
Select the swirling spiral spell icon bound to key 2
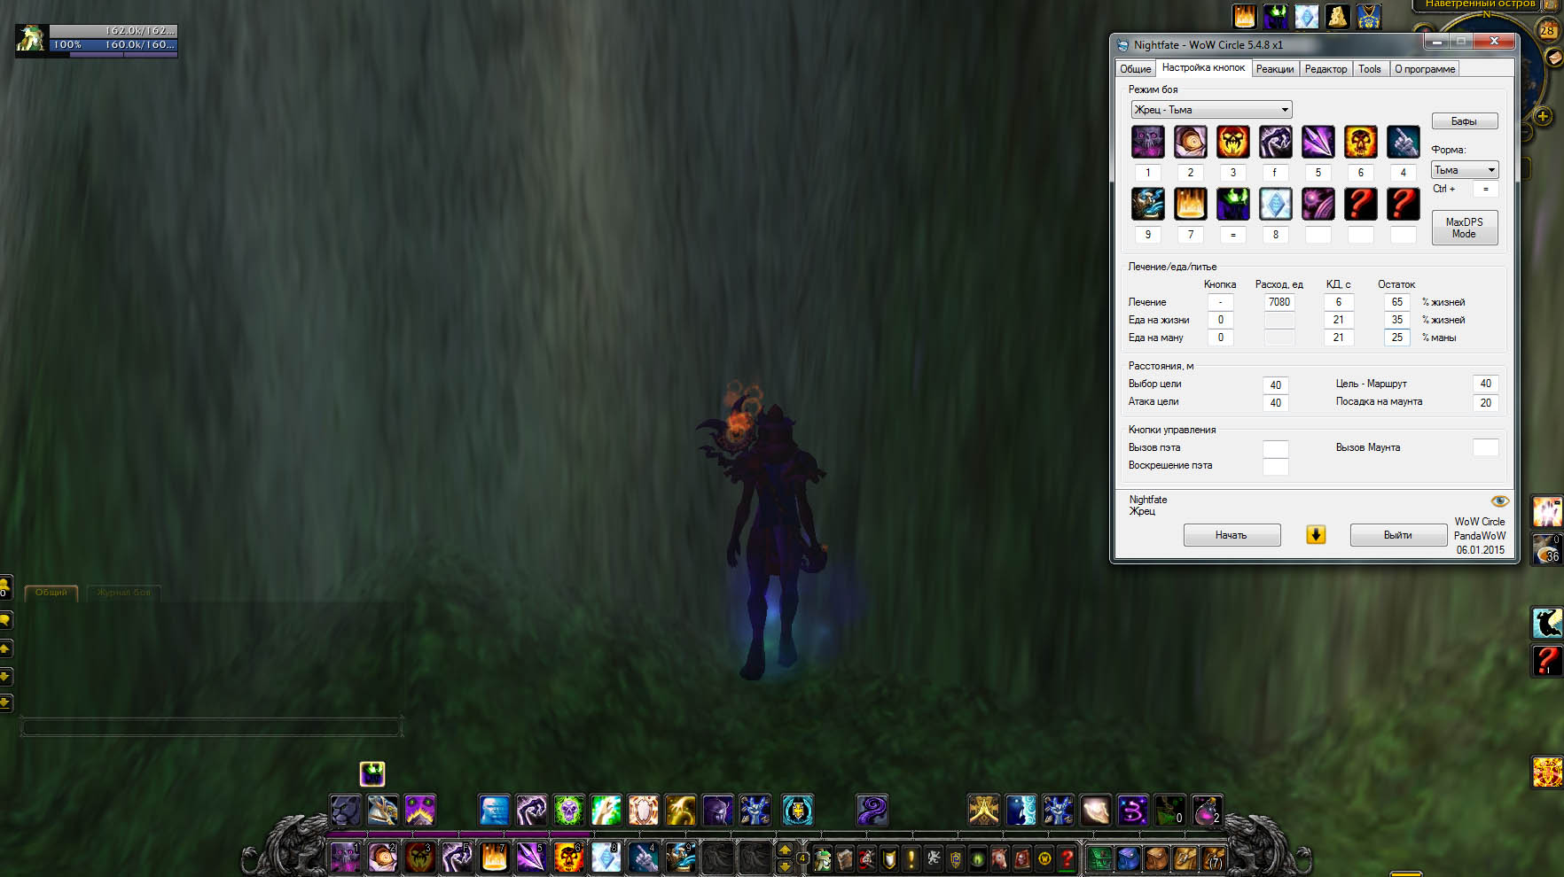tap(1190, 142)
